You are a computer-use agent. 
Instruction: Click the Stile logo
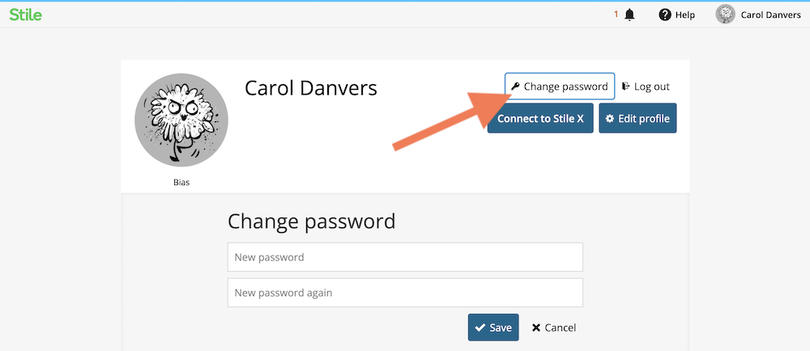(x=25, y=15)
